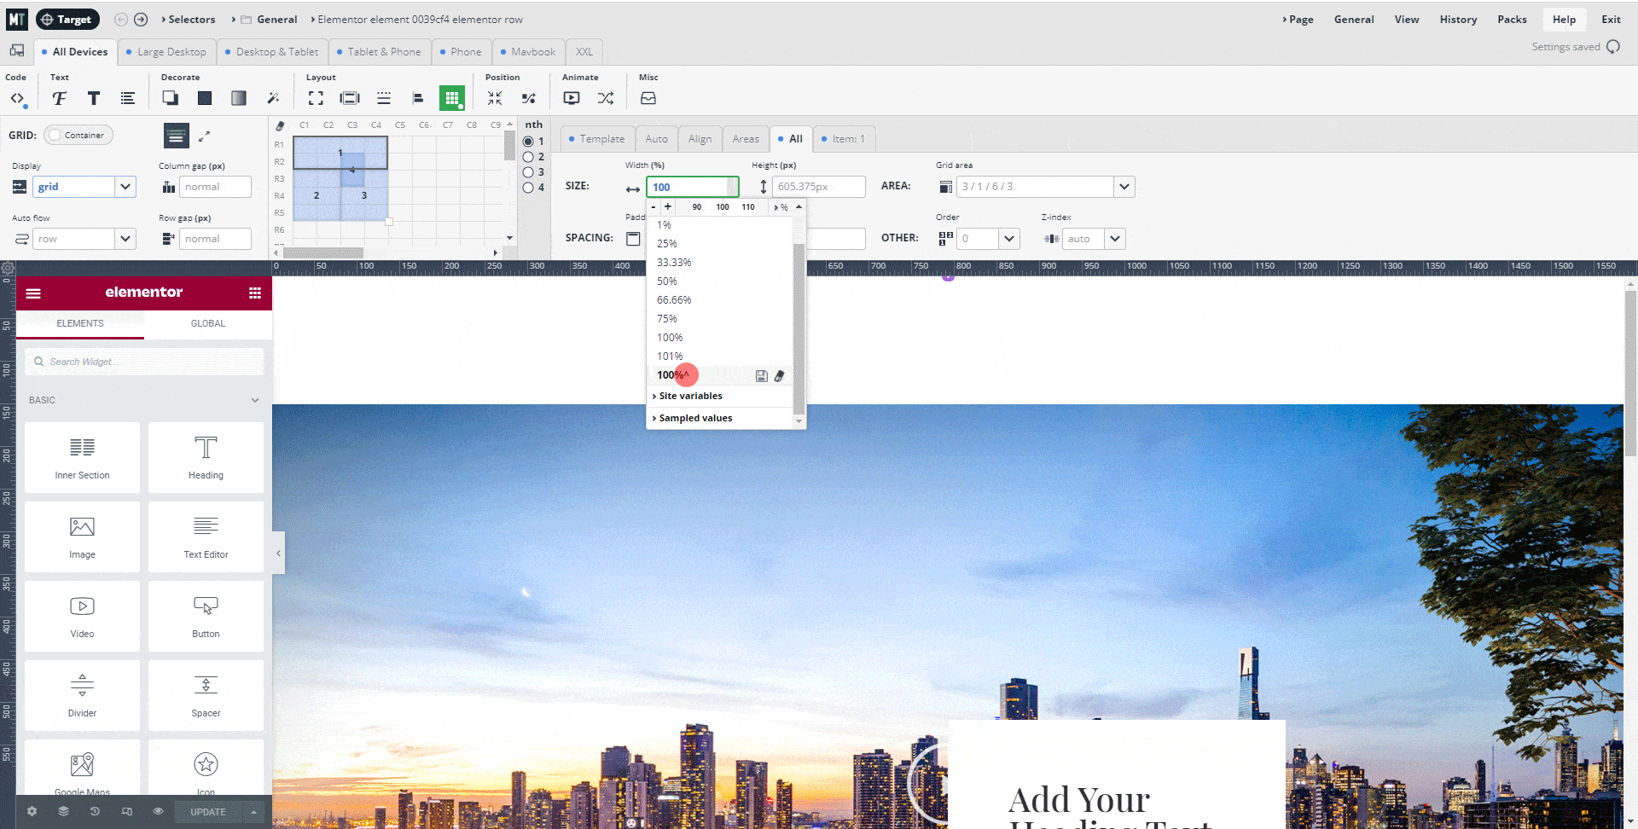Click the Font styling icon

tap(59, 99)
